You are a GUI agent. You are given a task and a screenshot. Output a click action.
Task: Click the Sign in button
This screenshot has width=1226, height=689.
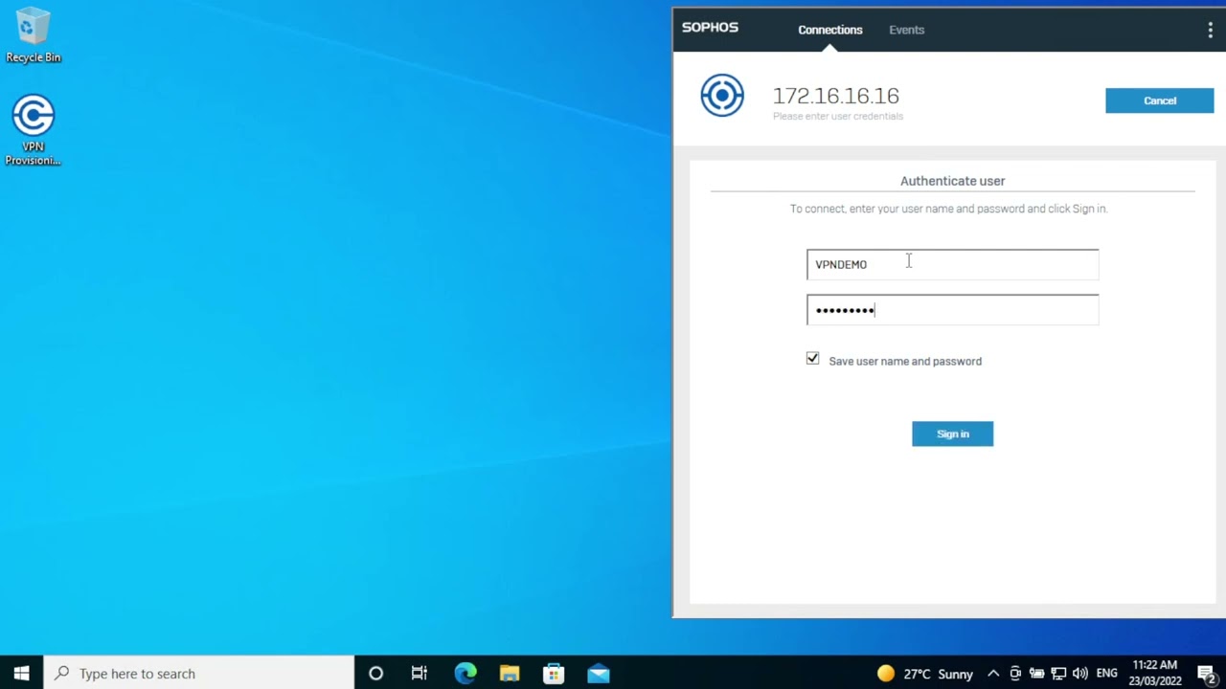point(952,433)
